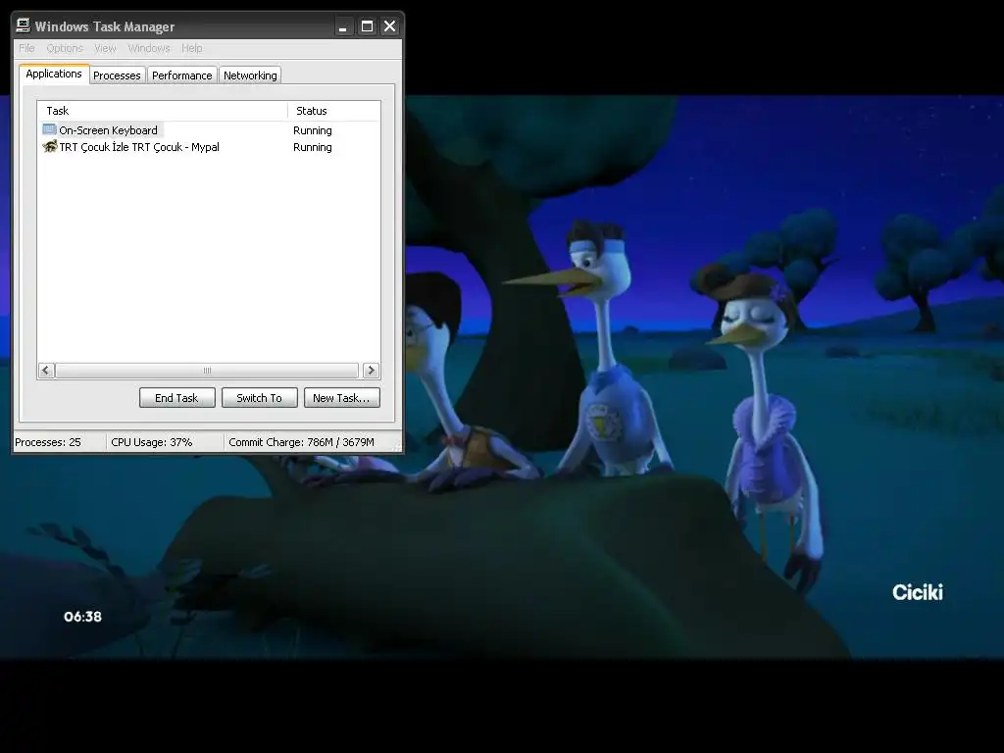Open the Help menu

click(x=191, y=48)
